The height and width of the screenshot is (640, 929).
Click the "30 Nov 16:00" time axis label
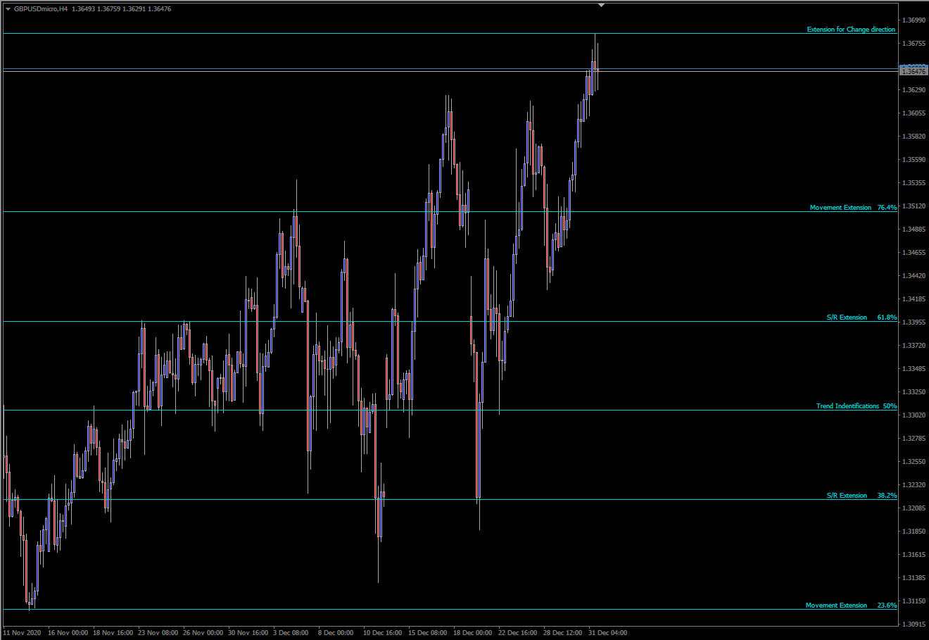[248, 633]
